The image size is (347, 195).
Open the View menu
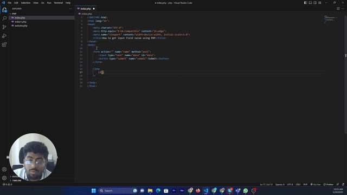coord(36,3)
